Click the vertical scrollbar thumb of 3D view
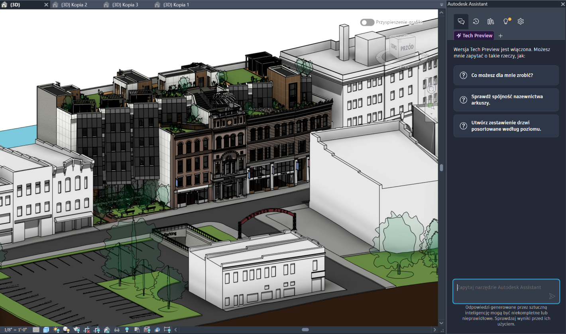Screen dimensions: 566x334 tap(441, 168)
